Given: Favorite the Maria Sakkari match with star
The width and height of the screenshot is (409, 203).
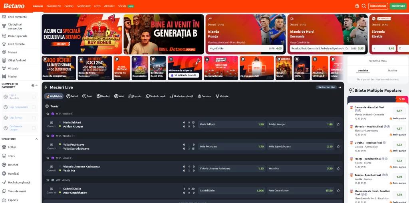Looking at the screenshot, I should click(338, 124).
